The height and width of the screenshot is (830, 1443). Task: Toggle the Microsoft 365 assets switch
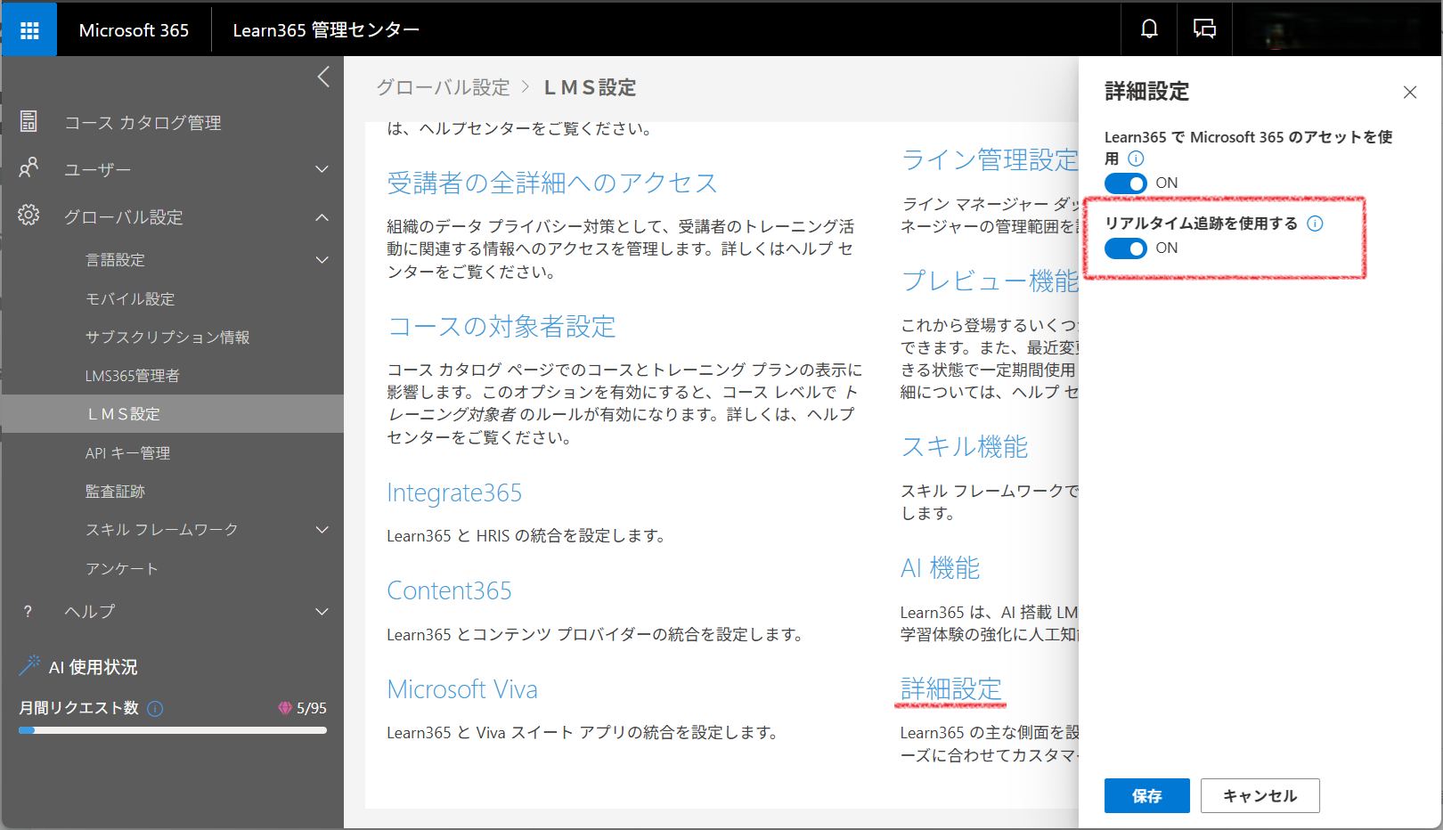pyautogui.click(x=1126, y=183)
